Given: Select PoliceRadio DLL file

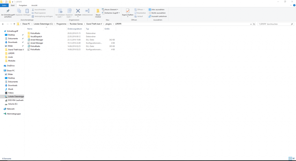Looking at the screenshot, I should [35, 46].
